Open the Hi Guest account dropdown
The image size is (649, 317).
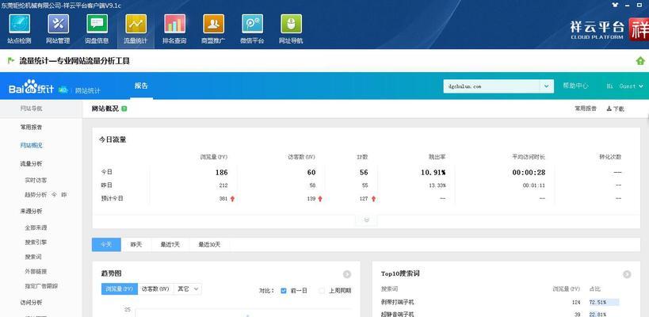point(625,86)
